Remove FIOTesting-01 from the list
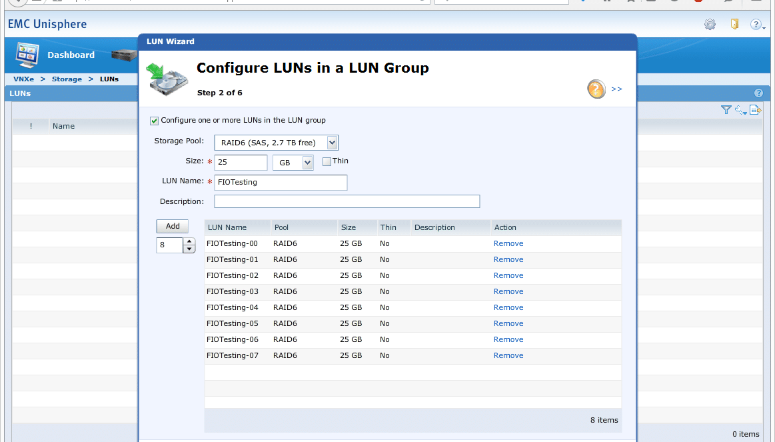 tap(508, 259)
